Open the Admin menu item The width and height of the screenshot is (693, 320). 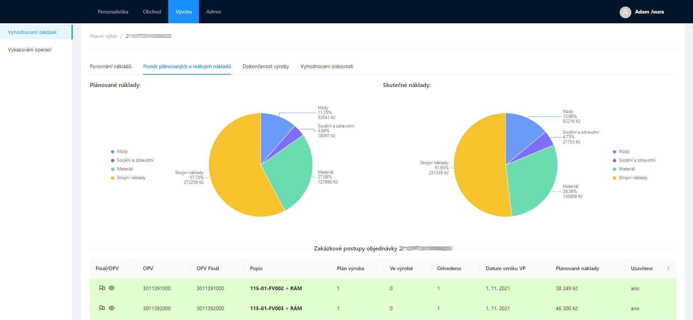[213, 12]
